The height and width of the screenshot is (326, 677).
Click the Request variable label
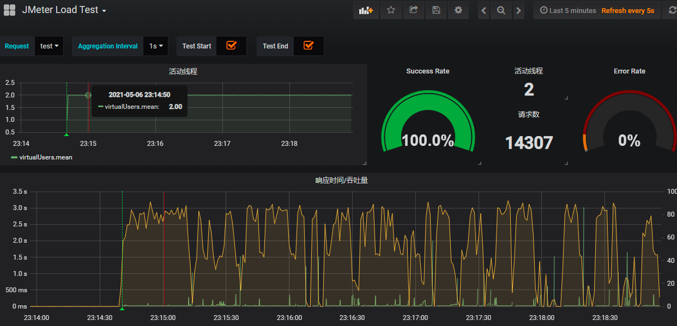coord(17,46)
